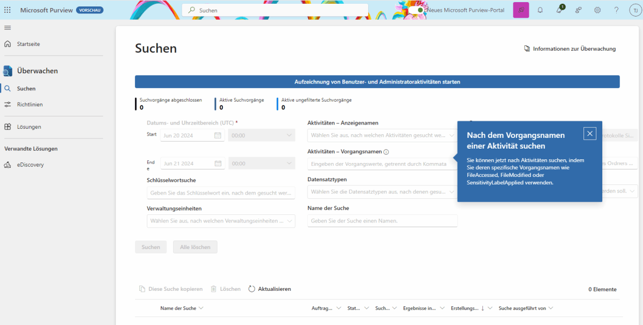Viewport: 643px width, 325px height.
Task: Select the Überwachen section in the sidebar
Action: click(33, 70)
